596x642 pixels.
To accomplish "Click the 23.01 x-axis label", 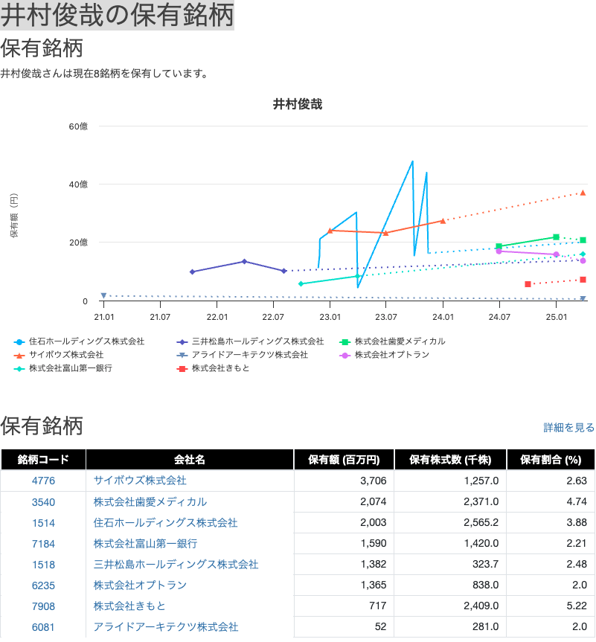I will tap(330, 317).
